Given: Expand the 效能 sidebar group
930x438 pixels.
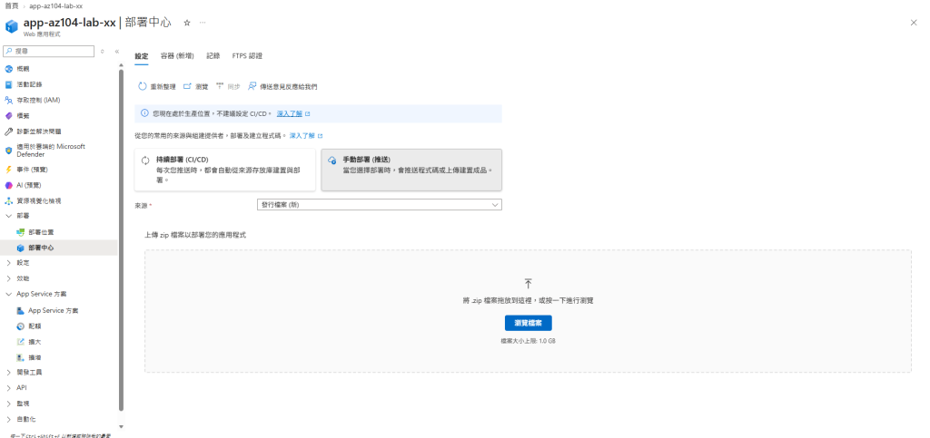Looking at the screenshot, I should [8, 278].
